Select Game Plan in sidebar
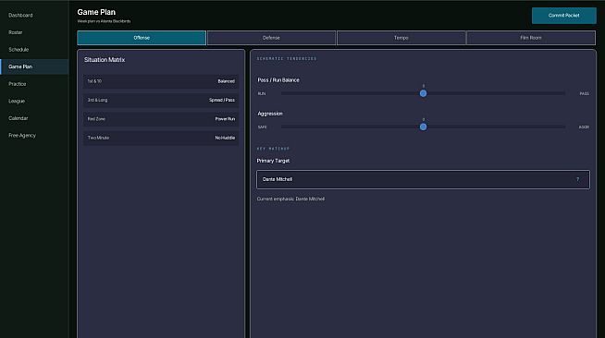 [x=34, y=66]
